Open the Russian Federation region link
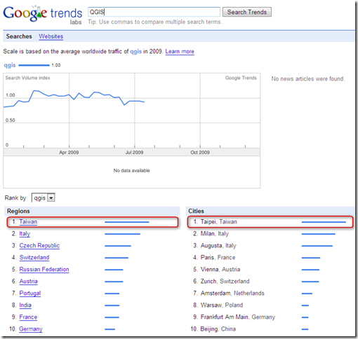The height and width of the screenshot is (339, 358). coord(44,270)
